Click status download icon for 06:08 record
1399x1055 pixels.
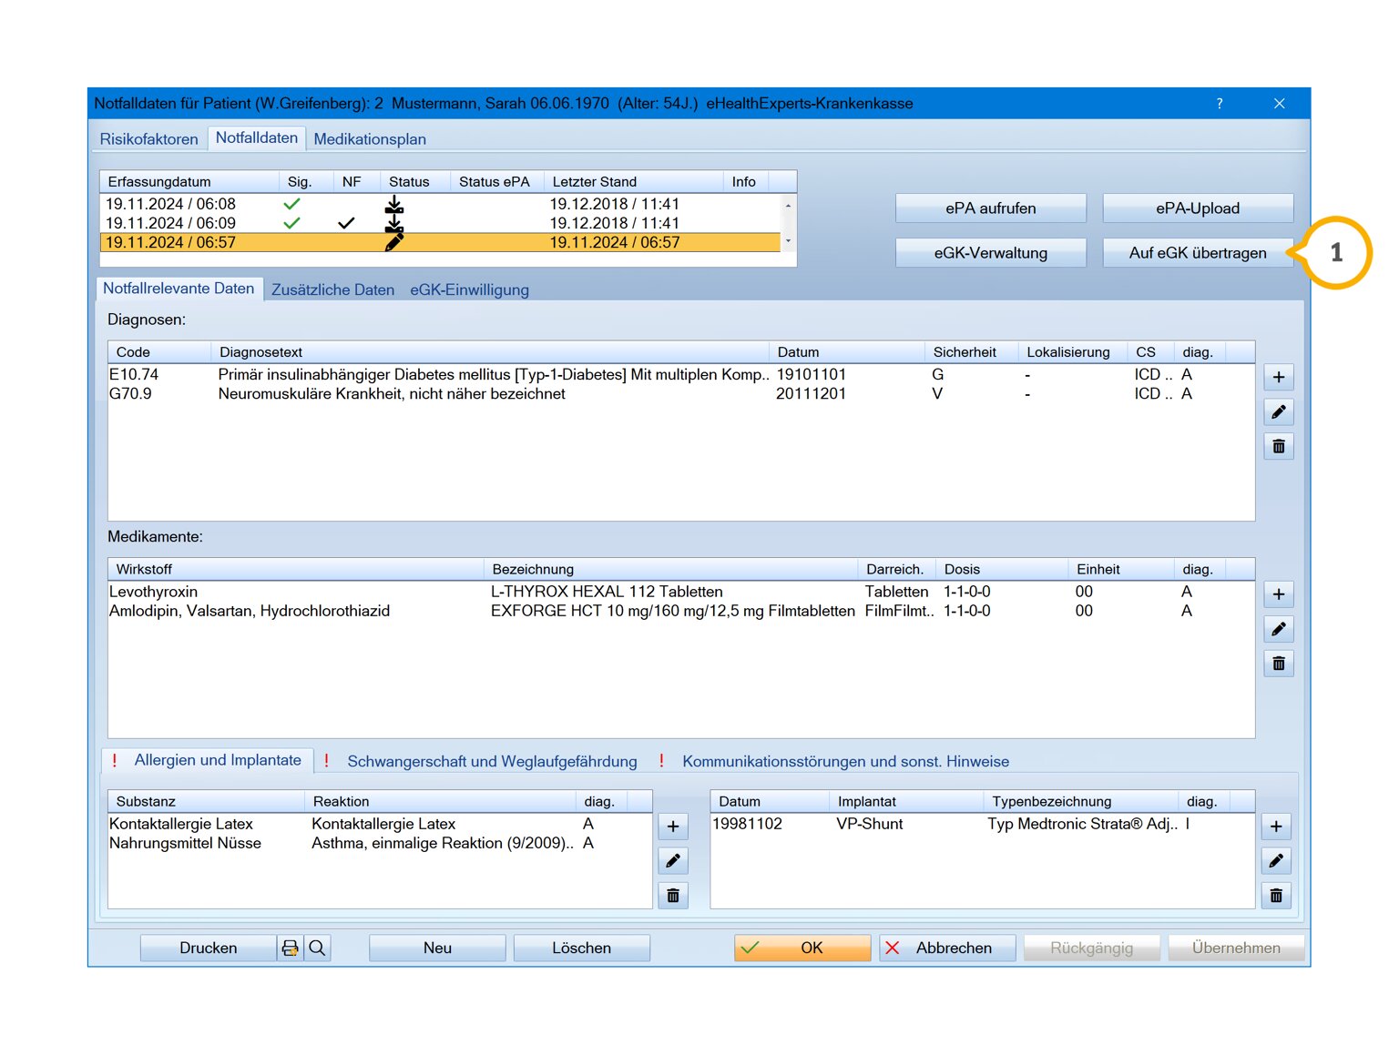coord(394,204)
